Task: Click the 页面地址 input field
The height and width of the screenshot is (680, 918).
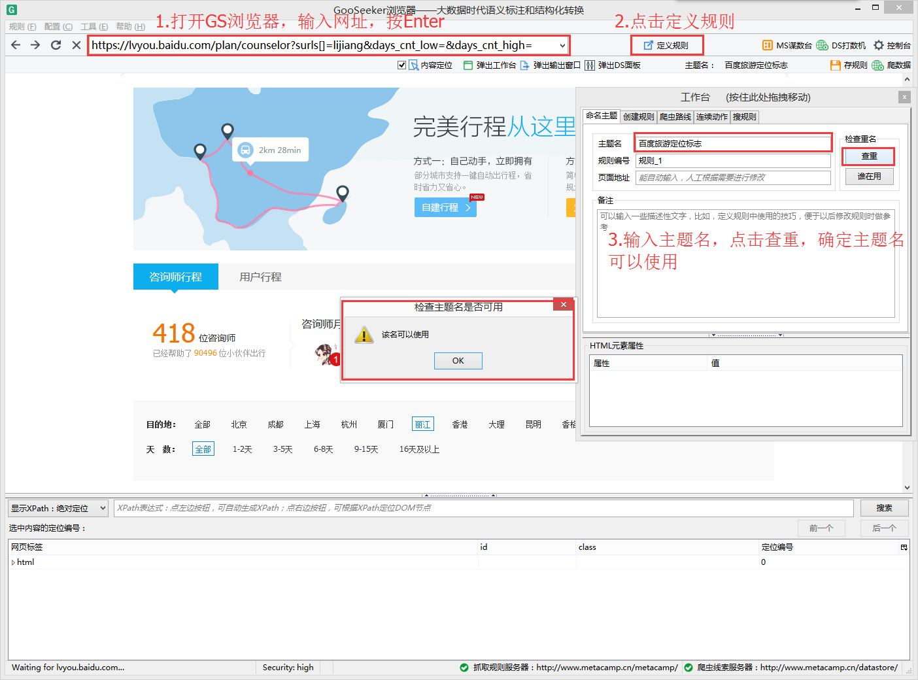Action: click(x=732, y=177)
